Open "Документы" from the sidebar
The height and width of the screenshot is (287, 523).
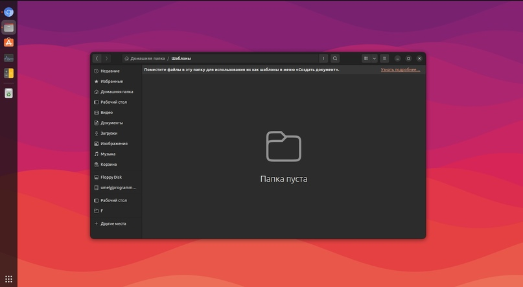(111, 123)
